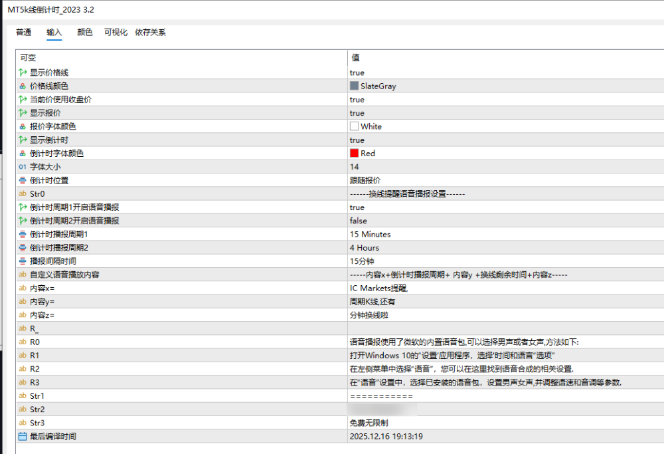Select the Str2 variable row label
The width and height of the screenshot is (664, 454).
(x=37, y=409)
